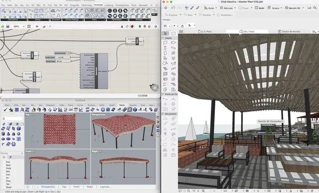Viewport: 319px width, 193px height.
Task: Toggle the Mid osnap checkbox in Rhino
Action: coord(4,172)
